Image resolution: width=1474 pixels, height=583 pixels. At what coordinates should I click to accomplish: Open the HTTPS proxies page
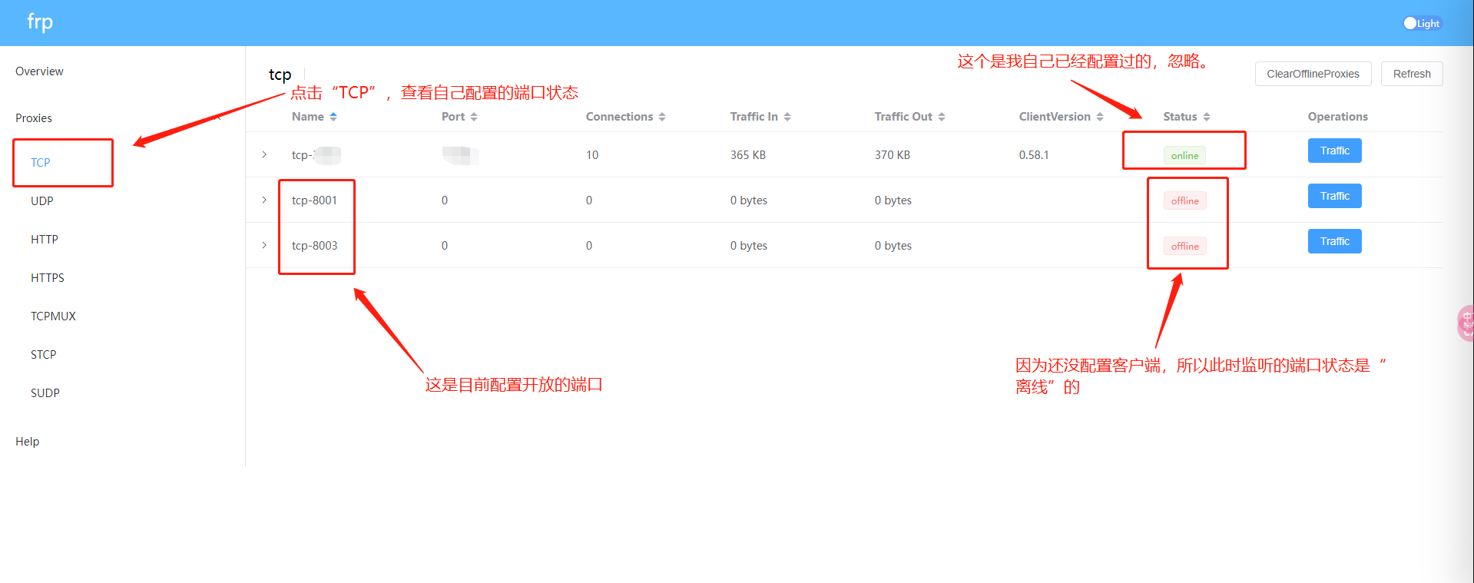(x=48, y=278)
